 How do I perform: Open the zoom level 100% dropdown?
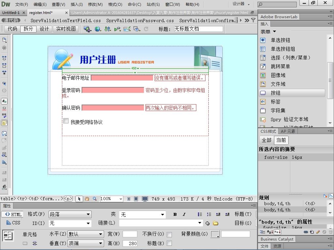[112, 199]
